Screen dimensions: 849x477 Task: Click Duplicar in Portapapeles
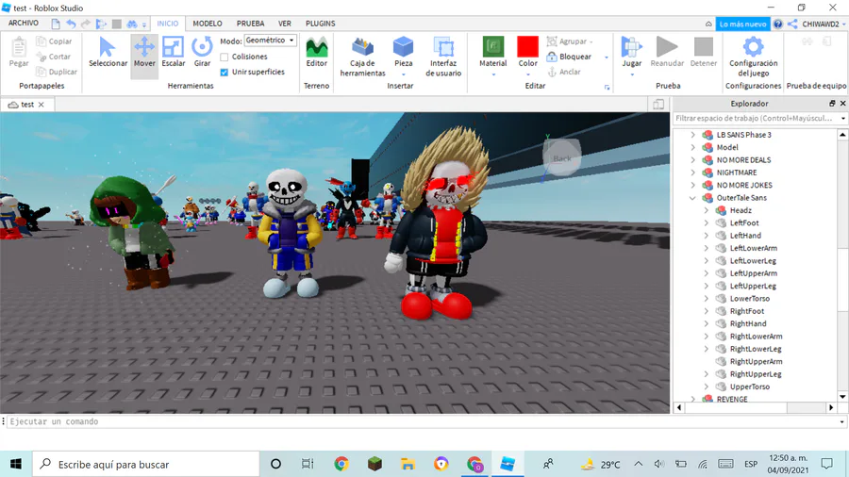click(x=57, y=72)
